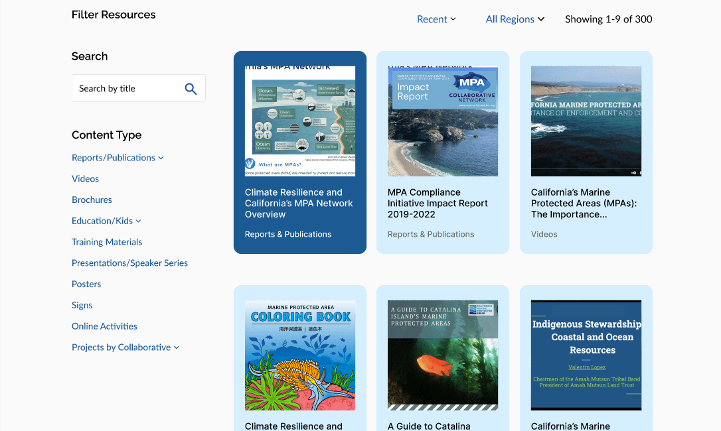
Task: Open the Recent sort dropdown
Action: (x=436, y=19)
